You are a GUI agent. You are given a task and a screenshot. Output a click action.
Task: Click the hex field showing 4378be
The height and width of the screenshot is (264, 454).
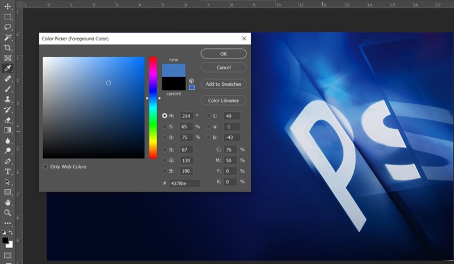click(184, 183)
